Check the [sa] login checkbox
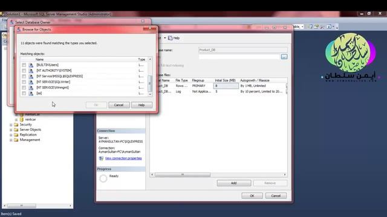 pos(24,93)
